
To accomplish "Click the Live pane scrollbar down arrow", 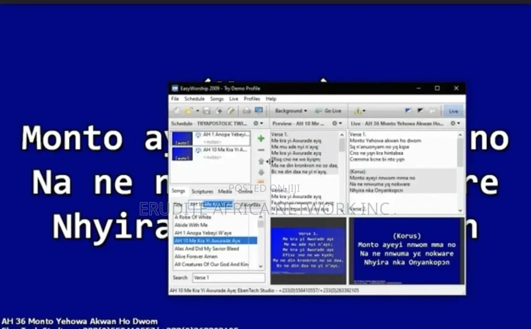I will (x=460, y=210).
